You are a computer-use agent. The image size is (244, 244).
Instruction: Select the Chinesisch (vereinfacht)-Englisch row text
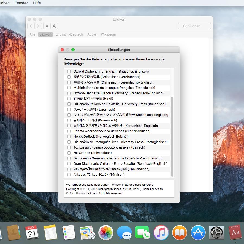(114, 82)
